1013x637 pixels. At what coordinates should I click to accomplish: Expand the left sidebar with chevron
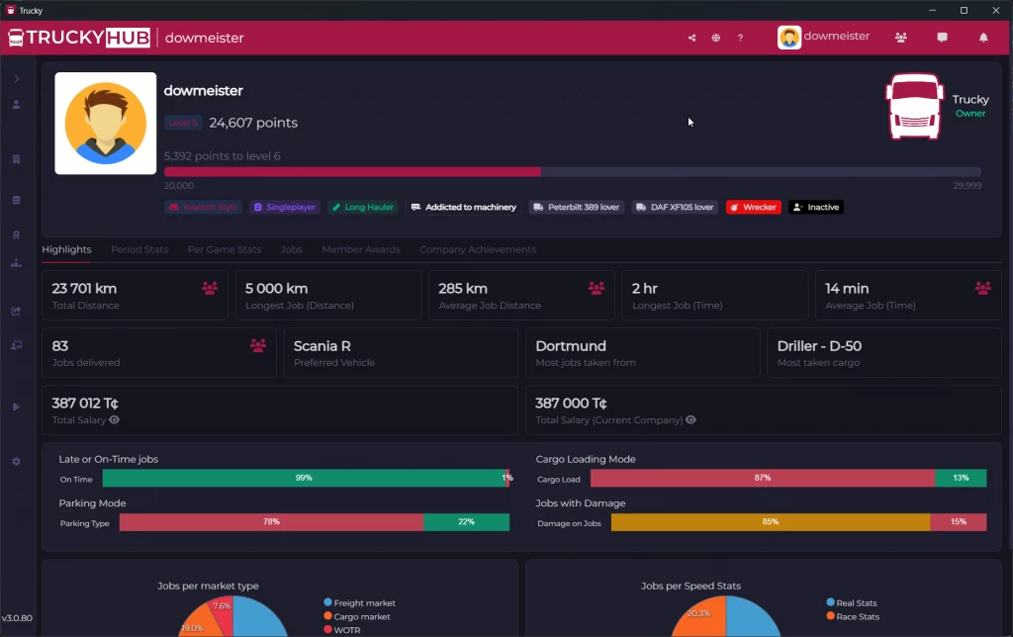pyautogui.click(x=16, y=79)
